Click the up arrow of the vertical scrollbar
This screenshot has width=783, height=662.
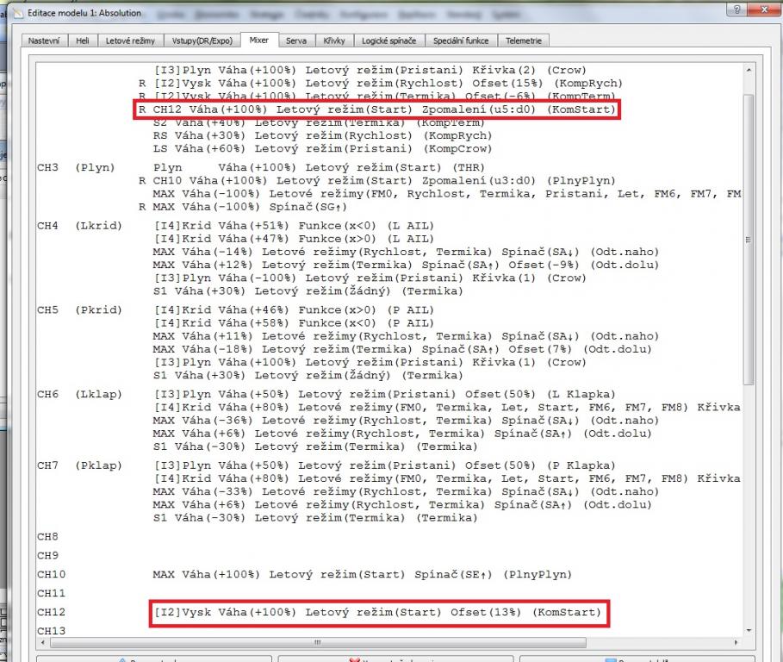(747, 68)
